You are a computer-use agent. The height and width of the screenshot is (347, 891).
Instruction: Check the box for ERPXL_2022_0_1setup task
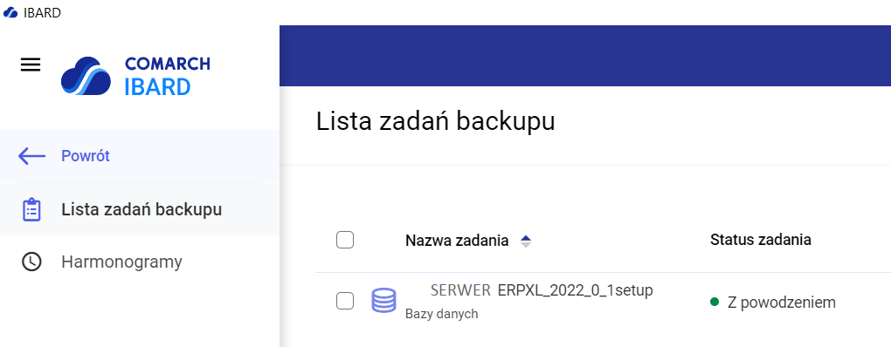[x=345, y=301]
